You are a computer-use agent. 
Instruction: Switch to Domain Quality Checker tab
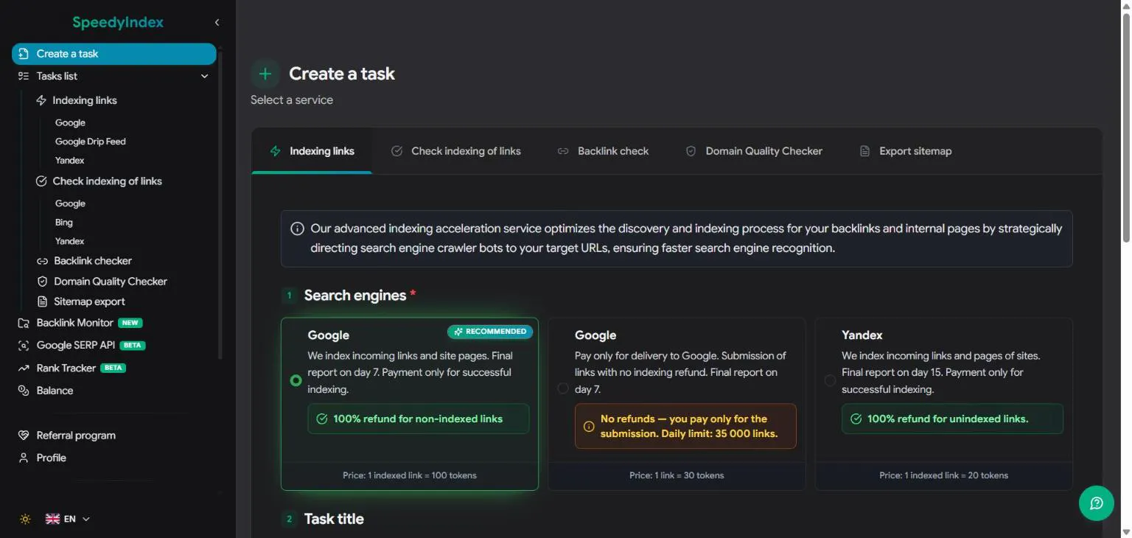(x=754, y=151)
